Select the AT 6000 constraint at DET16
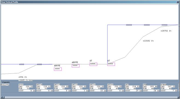This screenshot has width=180, height=99. pyautogui.click(x=93, y=64)
